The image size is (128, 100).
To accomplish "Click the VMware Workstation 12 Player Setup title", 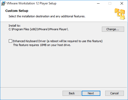I will [x=31, y=3].
